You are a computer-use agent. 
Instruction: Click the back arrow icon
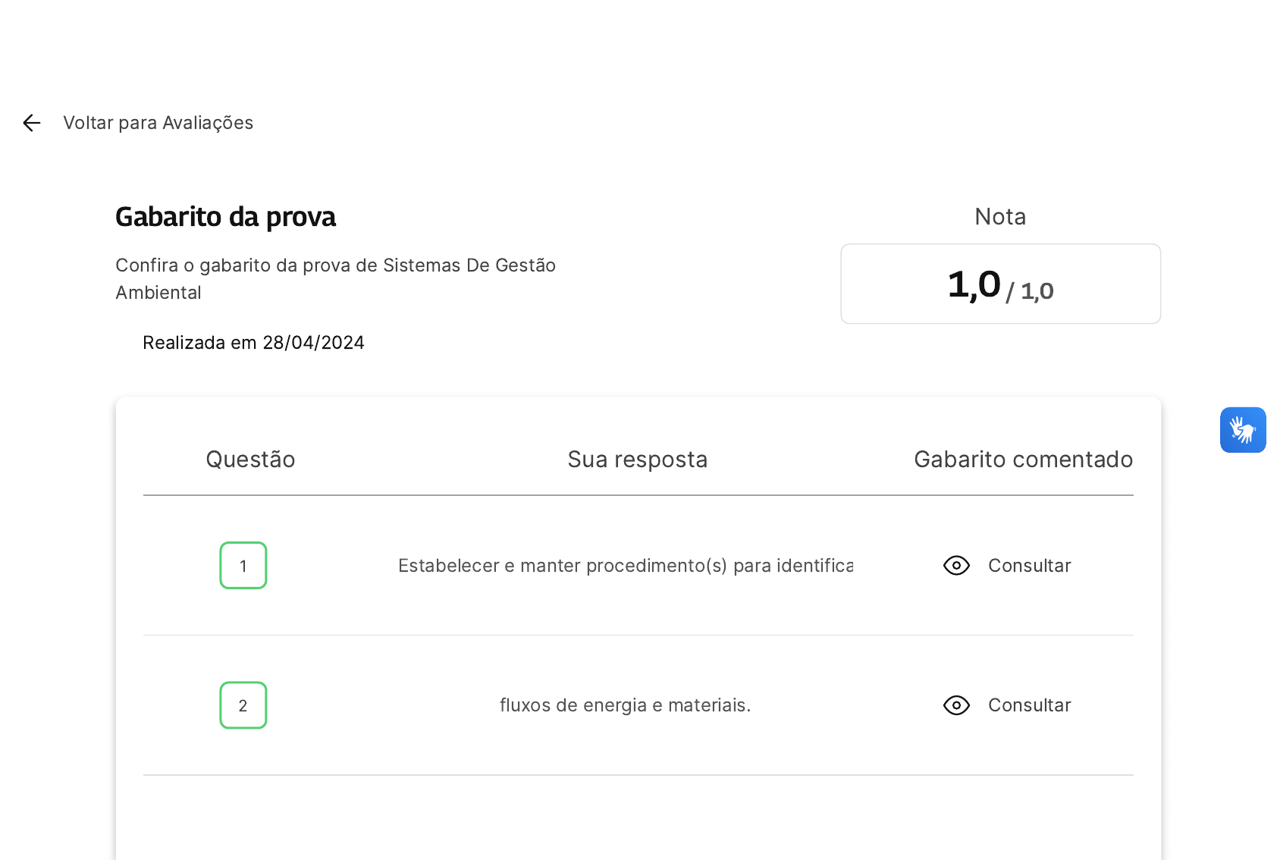click(31, 123)
